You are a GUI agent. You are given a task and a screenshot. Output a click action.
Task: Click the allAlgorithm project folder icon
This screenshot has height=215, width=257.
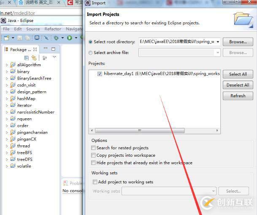pyautogui.click(x=13, y=65)
